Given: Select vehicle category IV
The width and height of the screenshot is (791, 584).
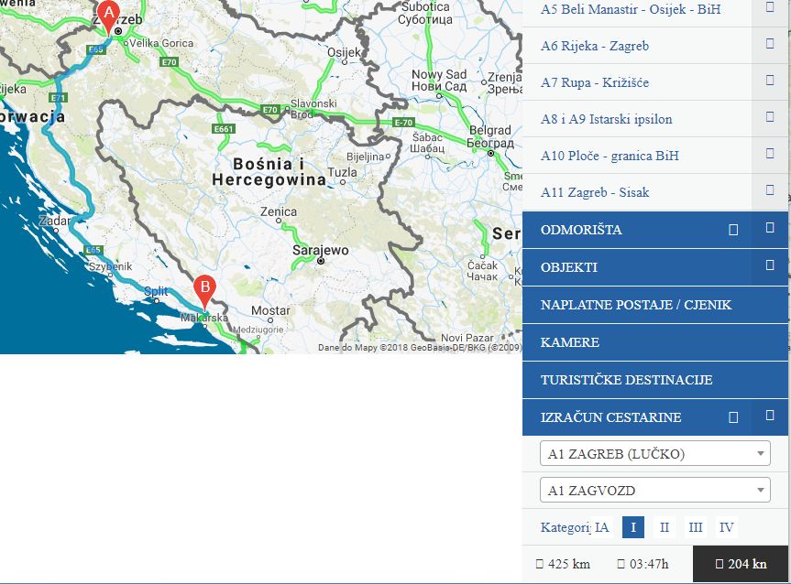Looking at the screenshot, I should [x=726, y=527].
